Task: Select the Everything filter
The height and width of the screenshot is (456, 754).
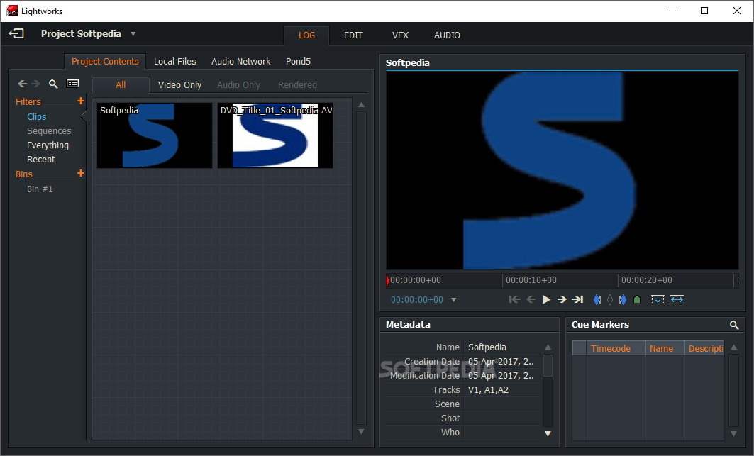Action: (x=48, y=145)
